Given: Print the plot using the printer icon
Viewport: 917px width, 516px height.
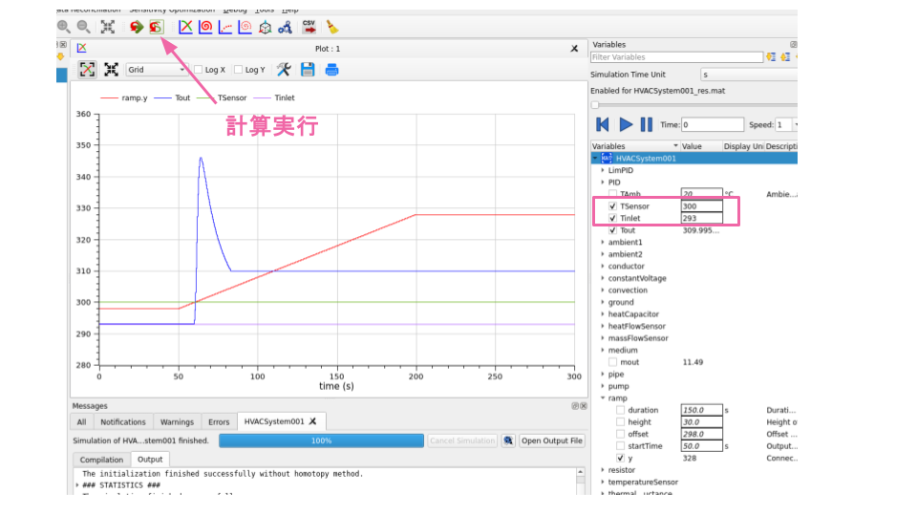Looking at the screenshot, I should click(331, 70).
